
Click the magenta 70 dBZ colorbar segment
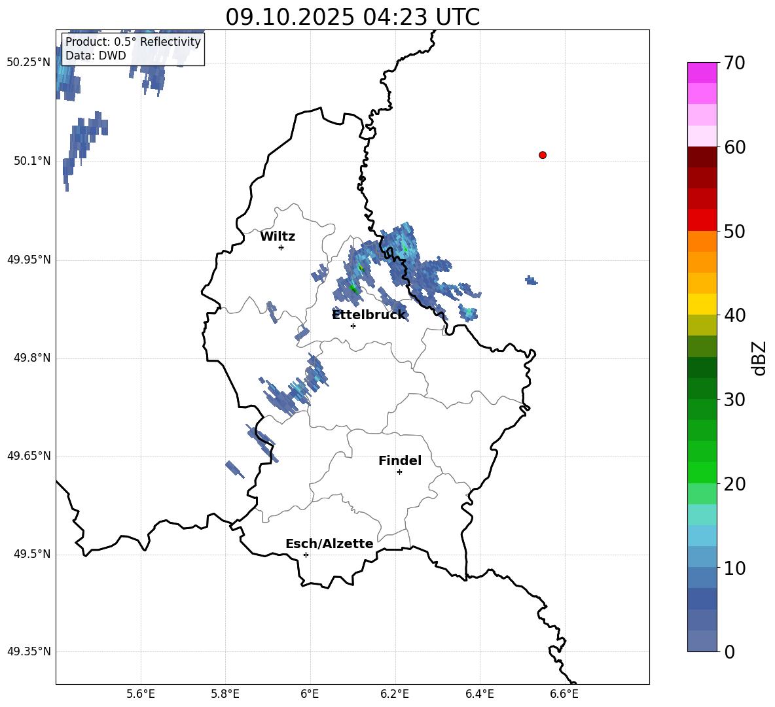click(702, 73)
